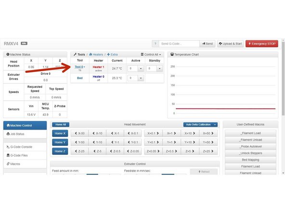Run the _Unlock Steppers macro
Viewport: 285px width, 213px height.
point(250,153)
